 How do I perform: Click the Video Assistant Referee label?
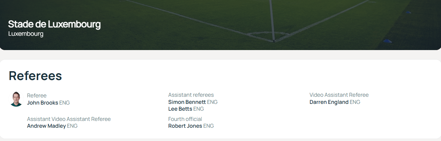point(339,95)
